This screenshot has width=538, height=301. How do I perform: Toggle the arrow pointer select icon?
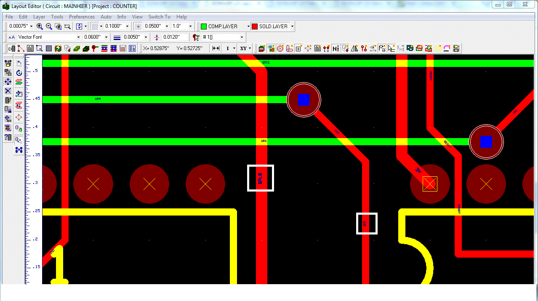(x=392, y=48)
